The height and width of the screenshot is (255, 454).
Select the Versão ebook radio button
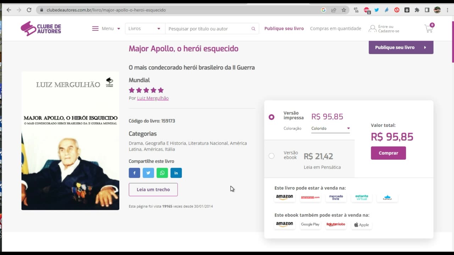(x=271, y=156)
